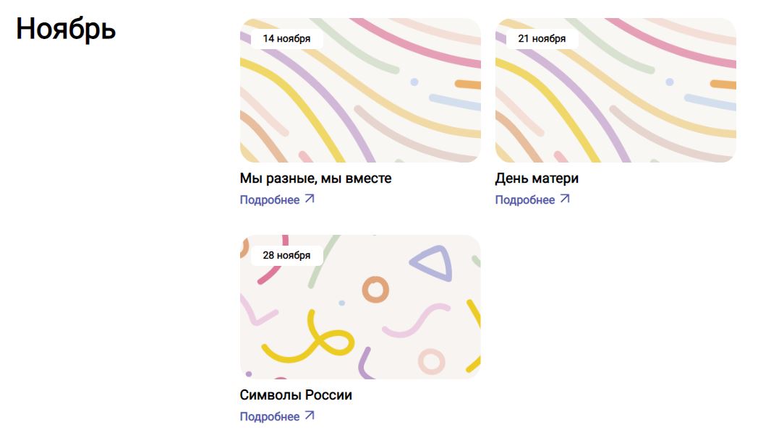Select the title Мы разные, мы вместе
771x440 pixels.
click(x=315, y=178)
